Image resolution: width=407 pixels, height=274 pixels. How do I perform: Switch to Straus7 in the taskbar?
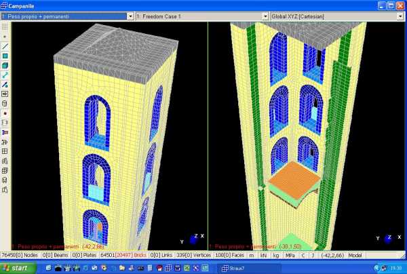(x=233, y=269)
